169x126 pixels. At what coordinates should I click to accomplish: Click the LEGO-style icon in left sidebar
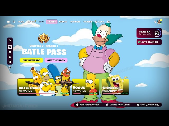click(10, 62)
